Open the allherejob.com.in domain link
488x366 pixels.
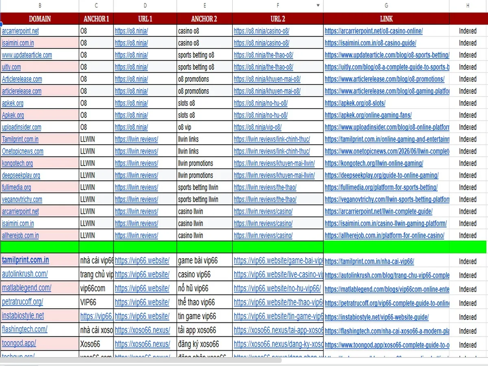point(20,235)
